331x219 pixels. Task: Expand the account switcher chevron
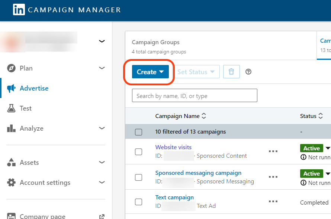tap(102, 41)
